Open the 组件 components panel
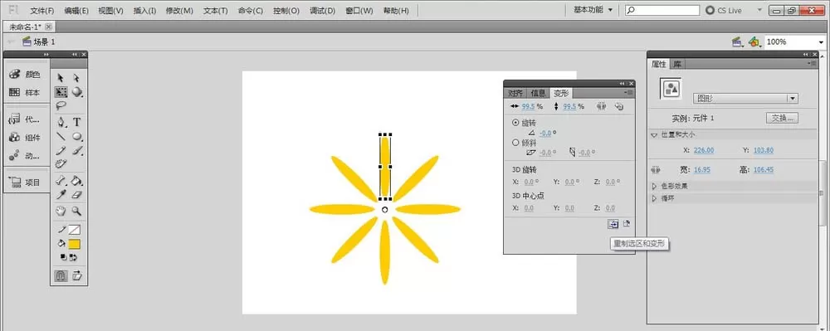Screen dimensions: 830x331 [x=25, y=138]
